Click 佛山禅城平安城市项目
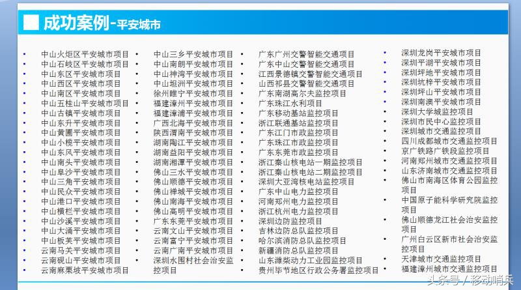The width and height of the screenshot is (521, 290). pos(193,192)
